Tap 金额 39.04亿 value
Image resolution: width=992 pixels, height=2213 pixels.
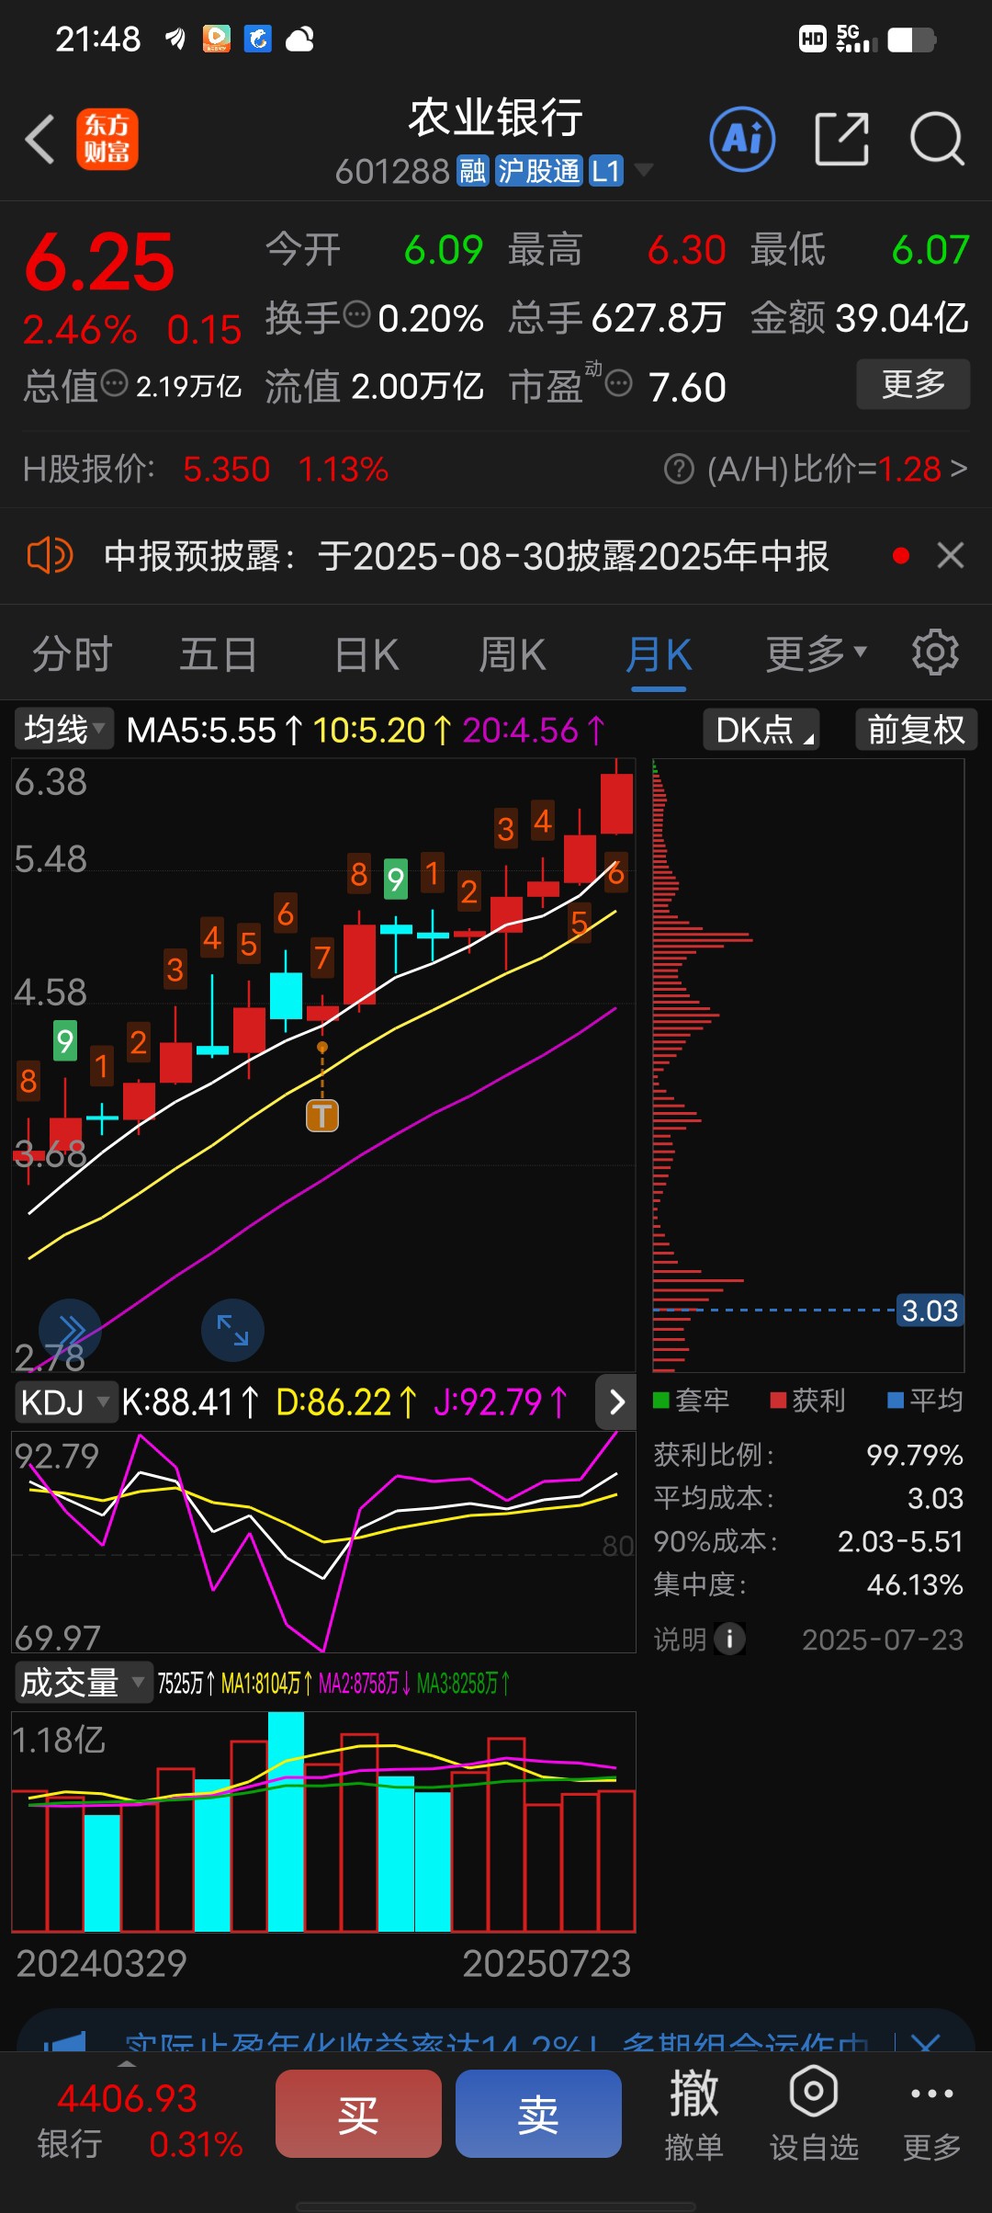point(902,318)
